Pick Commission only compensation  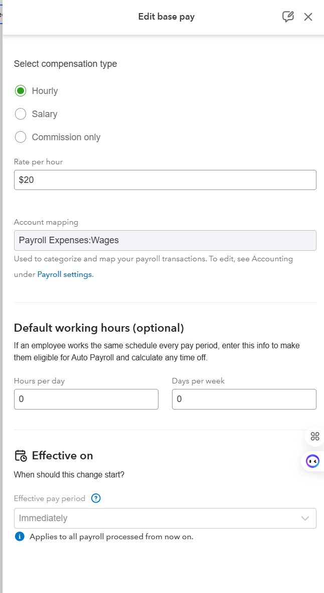click(21, 137)
